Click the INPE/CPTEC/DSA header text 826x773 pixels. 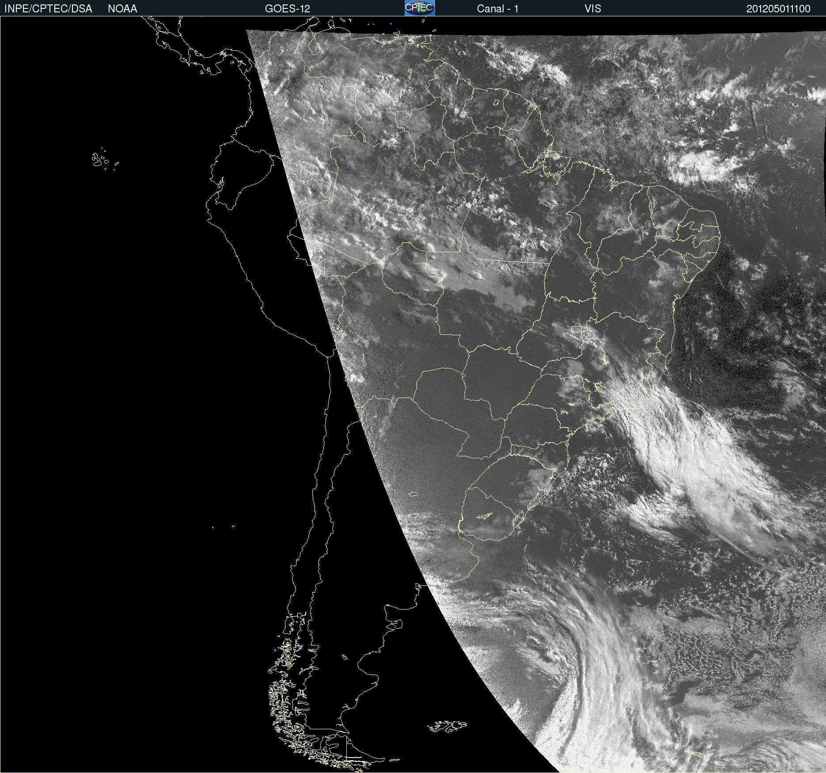pyautogui.click(x=48, y=9)
